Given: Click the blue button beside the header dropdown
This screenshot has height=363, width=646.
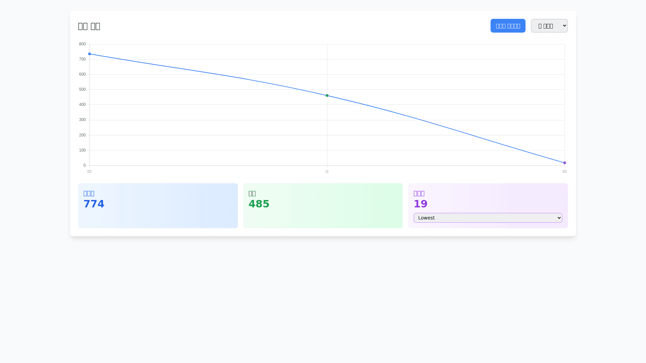Looking at the screenshot, I should (x=508, y=26).
